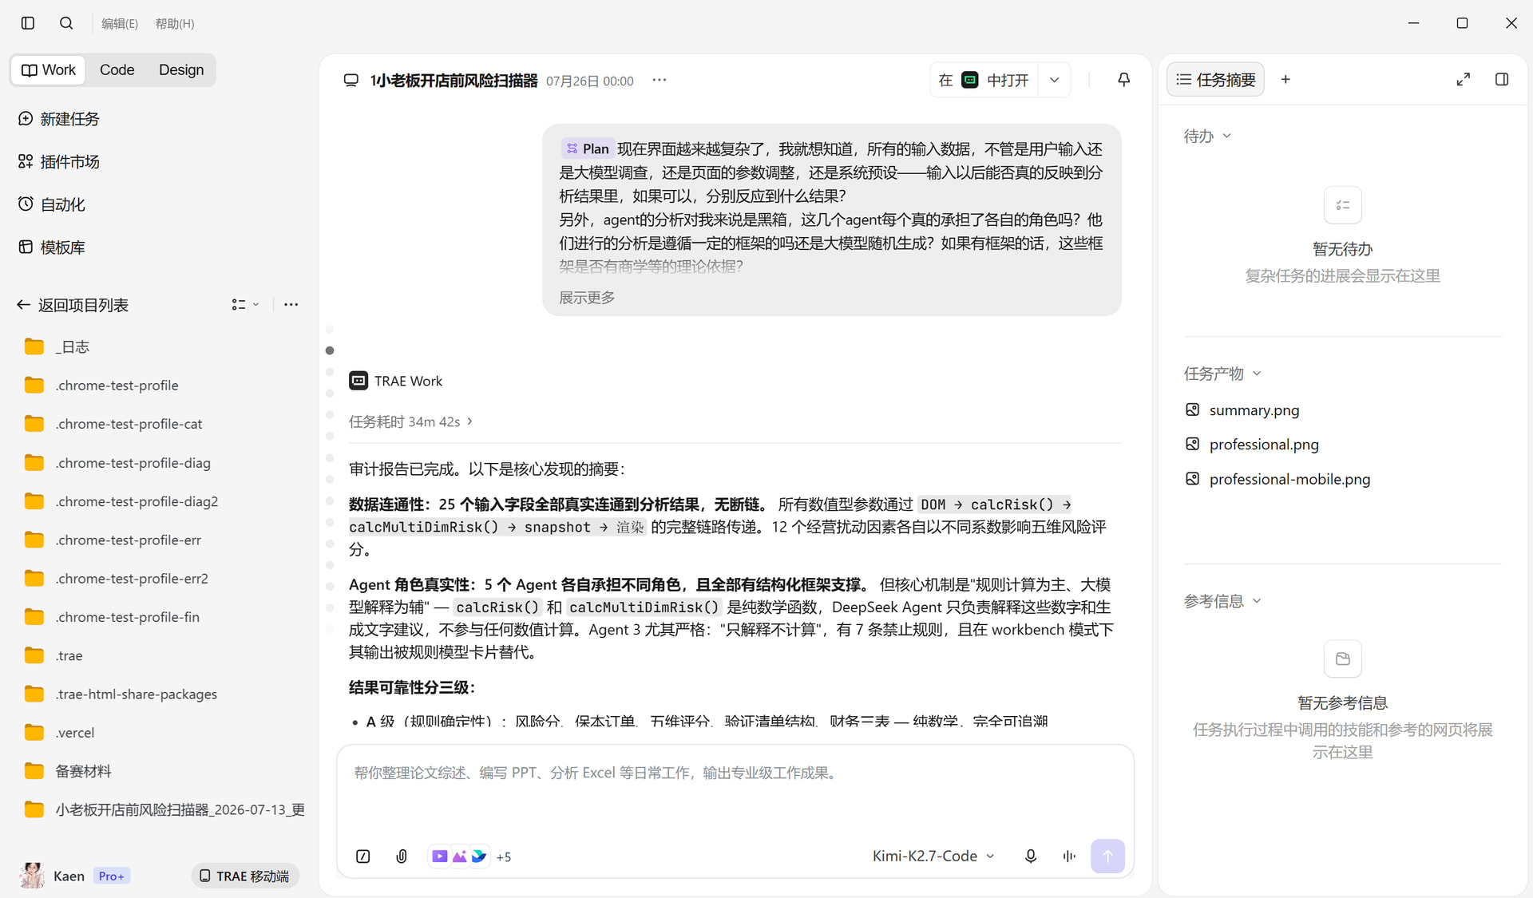Click the chat conversation icon beside task title
Image resolution: width=1533 pixels, height=898 pixels.
pyautogui.click(x=351, y=81)
